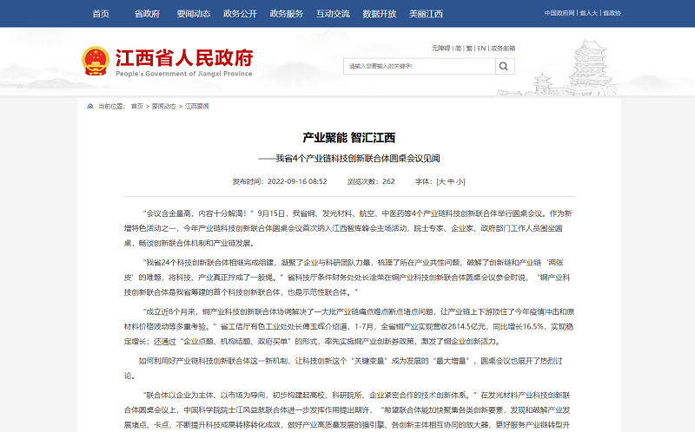This screenshot has width=695, height=432.
Task: Enable 无障碍 accessibility mode
Action: (440, 48)
